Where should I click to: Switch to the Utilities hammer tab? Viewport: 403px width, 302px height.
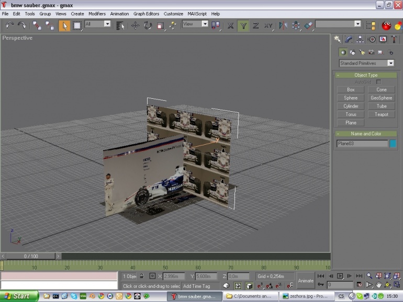(x=394, y=39)
